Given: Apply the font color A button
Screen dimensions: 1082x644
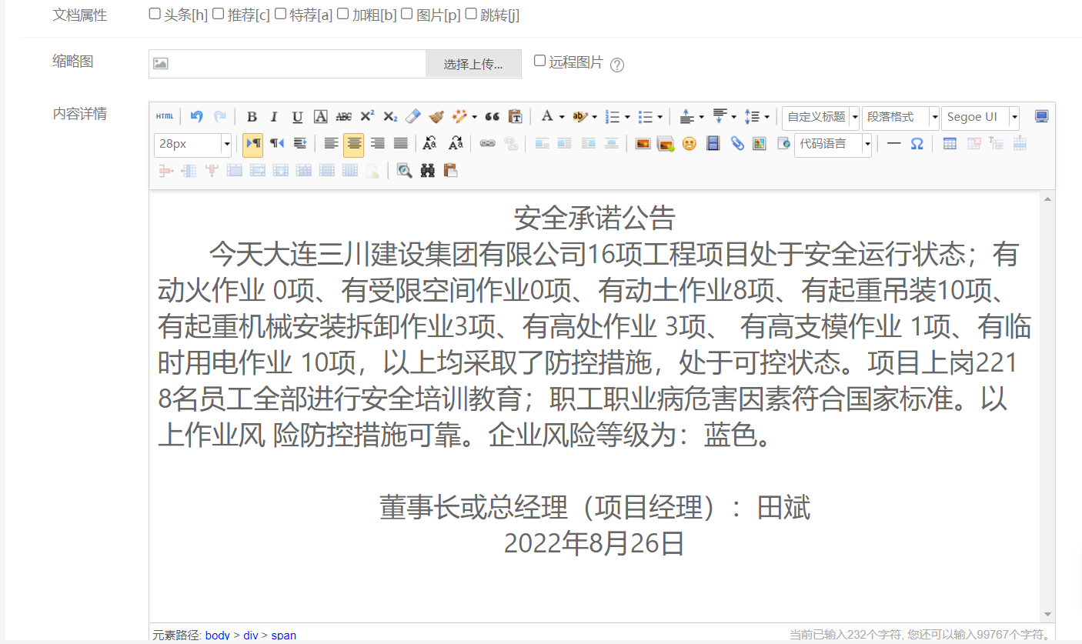Looking at the screenshot, I should [x=547, y=117].
